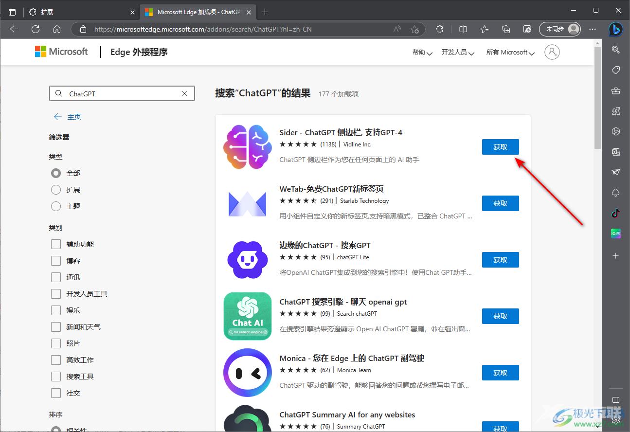Check the 照片 category checkbox
This screenshot has width=630, height=432.
point(56,343)
